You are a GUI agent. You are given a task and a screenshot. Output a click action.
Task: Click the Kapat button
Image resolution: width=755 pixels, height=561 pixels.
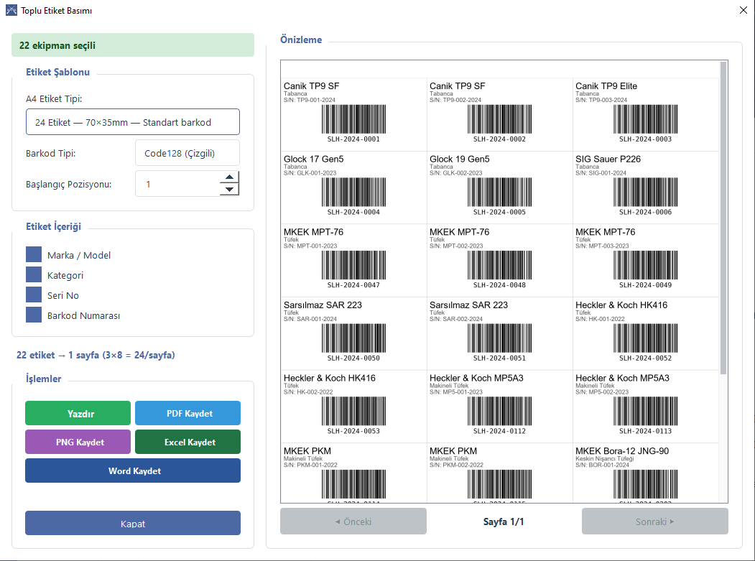click(133, 523)
